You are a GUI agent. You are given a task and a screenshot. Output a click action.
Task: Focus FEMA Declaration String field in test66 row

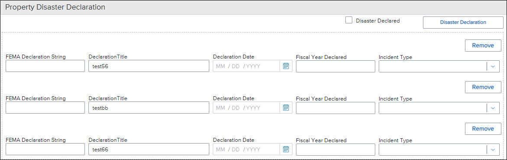click(45, 149)
